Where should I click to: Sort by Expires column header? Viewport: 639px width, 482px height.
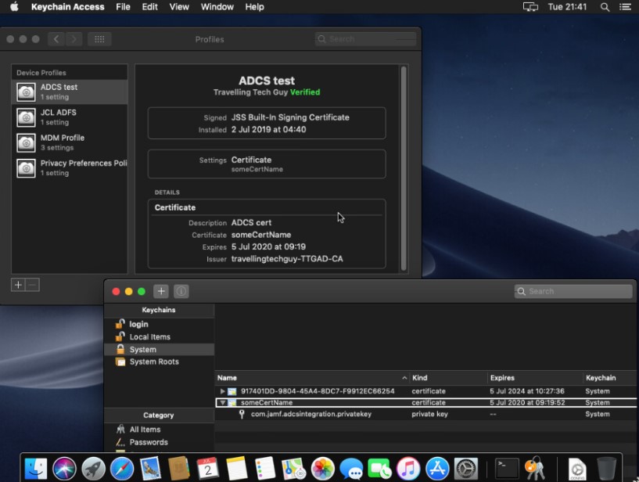pyautogui.click(x=535, y=378)
